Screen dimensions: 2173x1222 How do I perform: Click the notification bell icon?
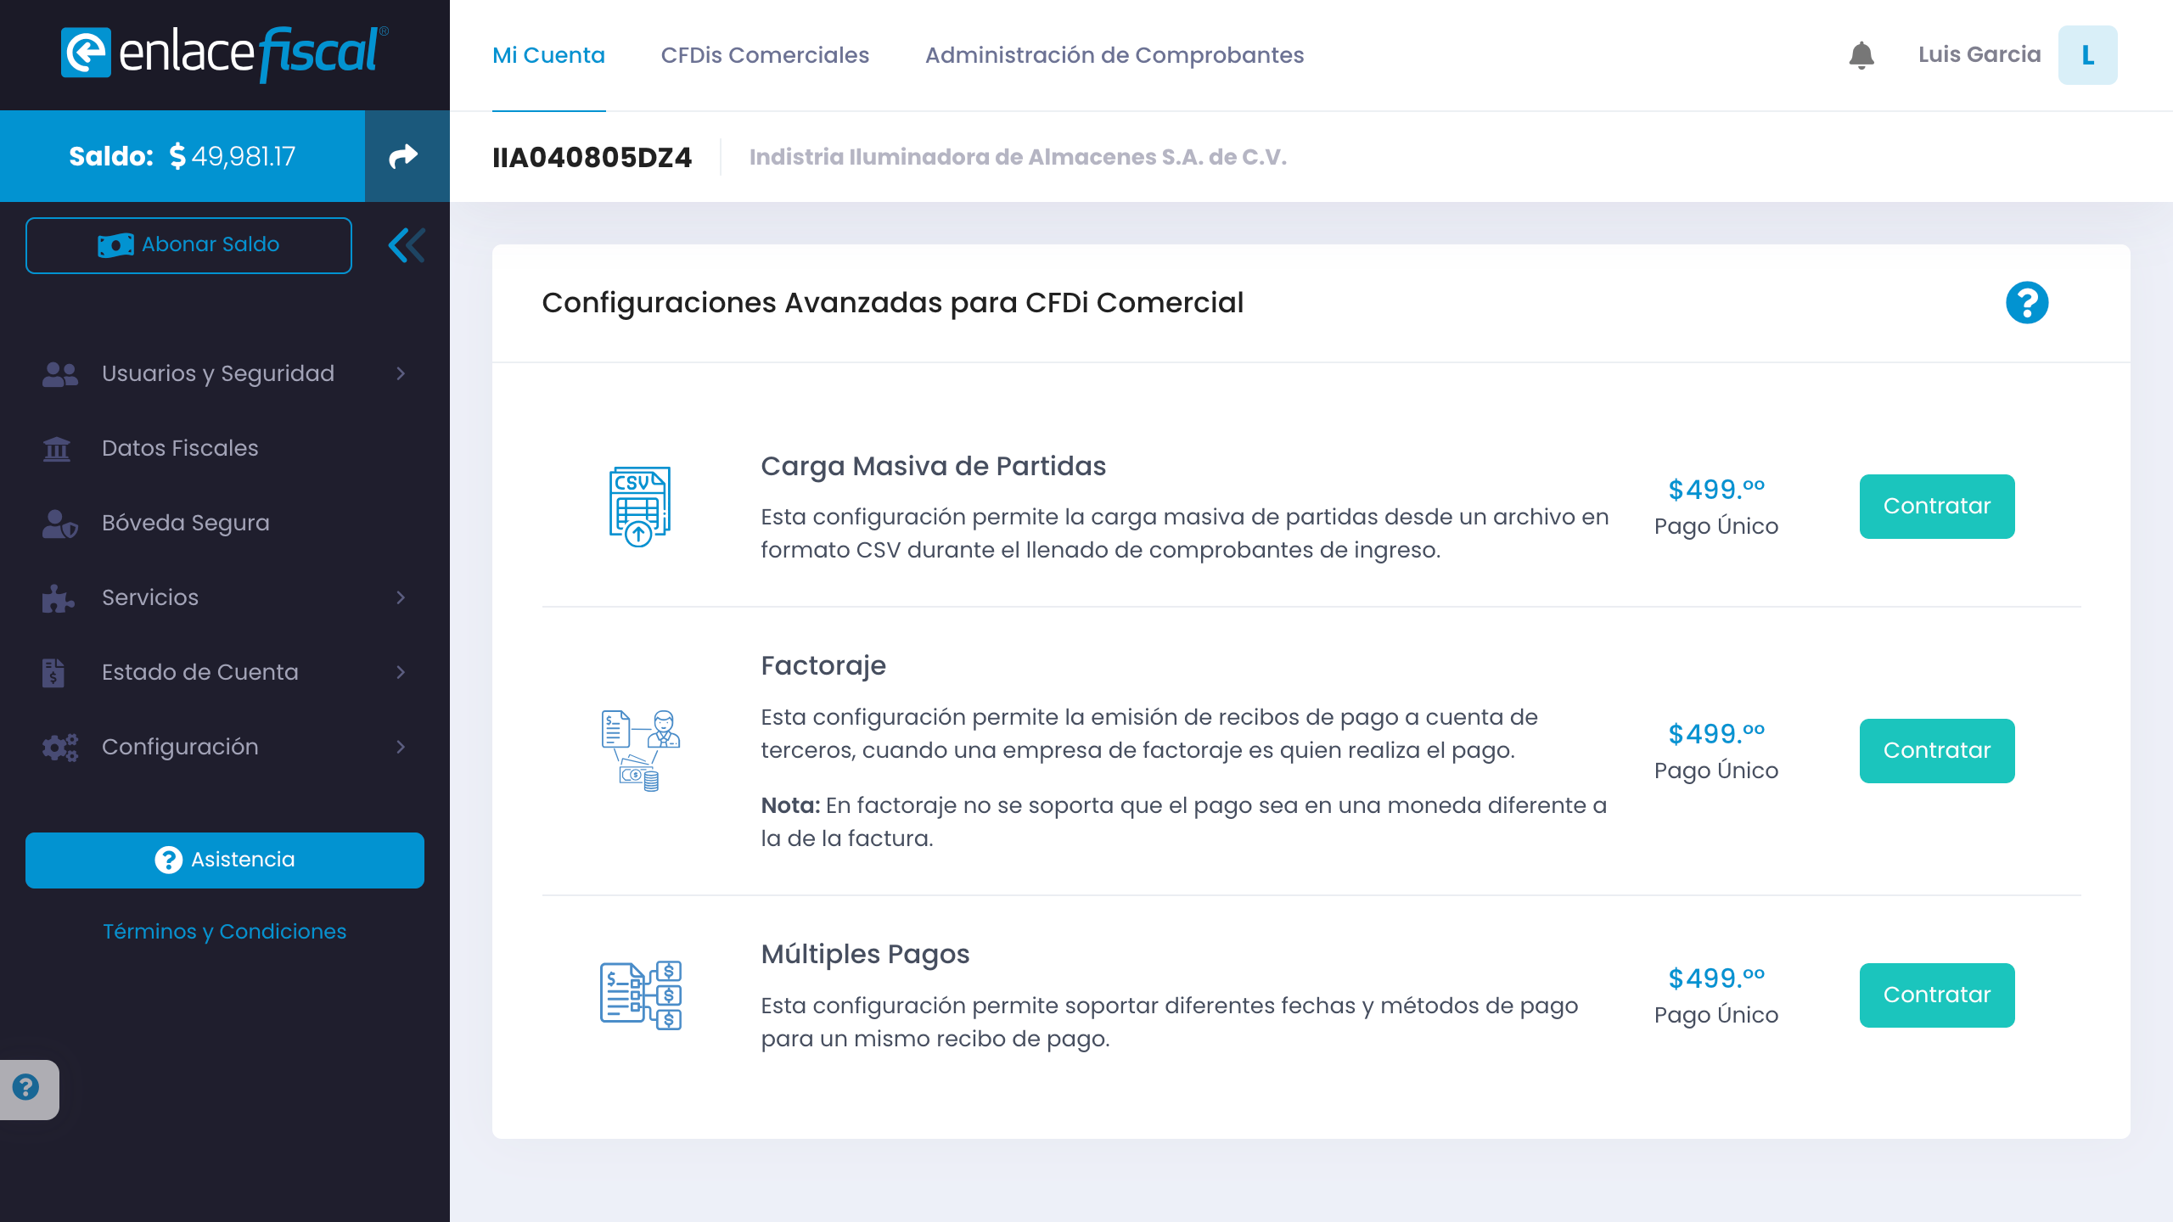1861,55
